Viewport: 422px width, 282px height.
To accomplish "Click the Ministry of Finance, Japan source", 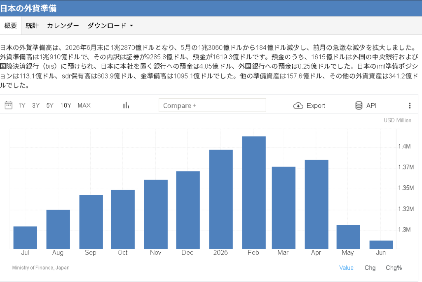I will click(x=41, y=268).
